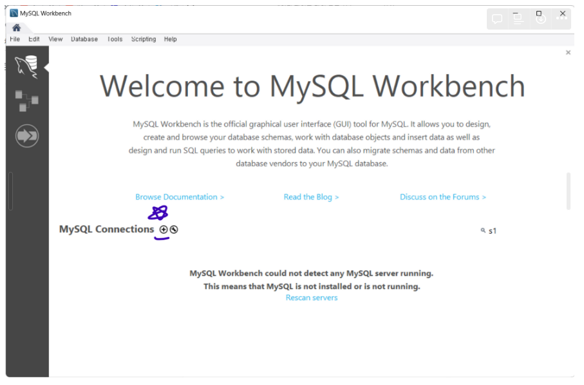Open the Help menu
Image resolution: width=584 pixels, height=385 pixels.
click(170, 39)
